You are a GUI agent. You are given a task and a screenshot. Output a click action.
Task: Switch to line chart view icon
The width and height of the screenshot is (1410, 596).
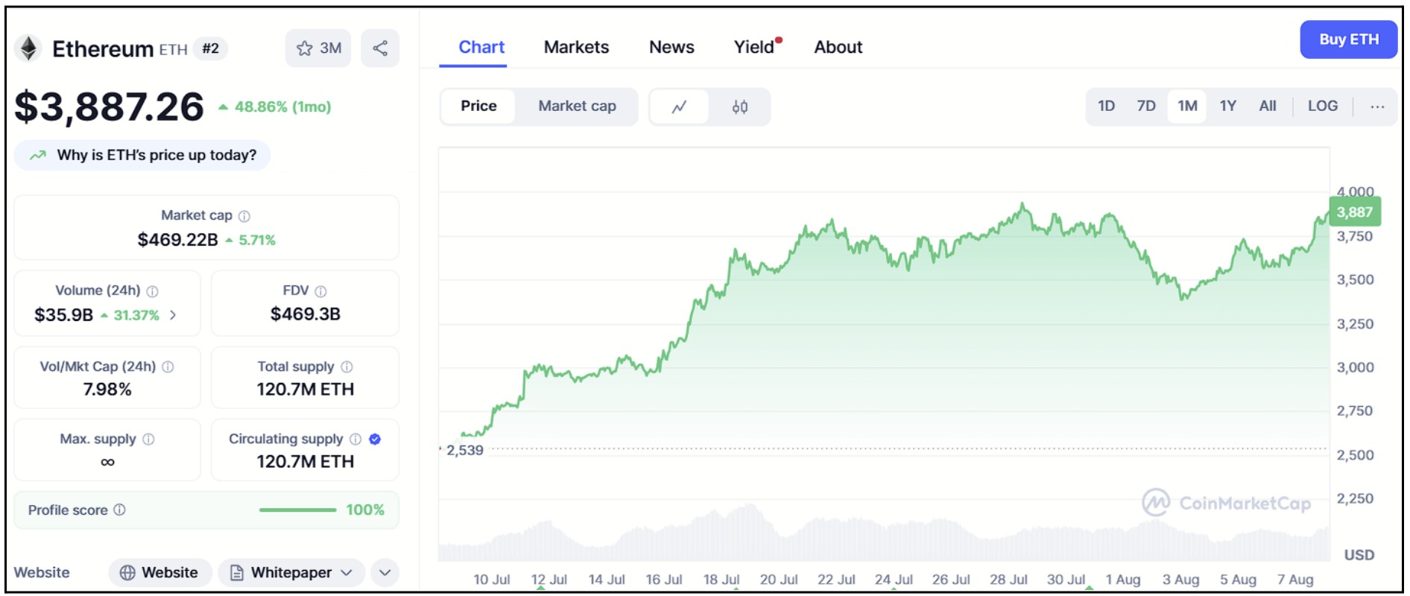pyautogui.click(x=679, y=107)
